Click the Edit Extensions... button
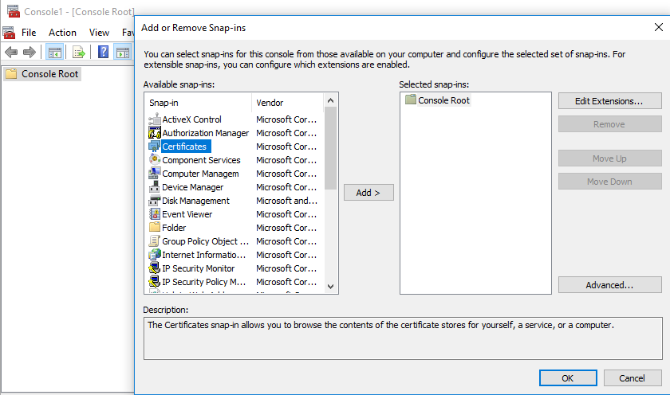The width and height of the screenshot is (670, 395). point(609,101)
